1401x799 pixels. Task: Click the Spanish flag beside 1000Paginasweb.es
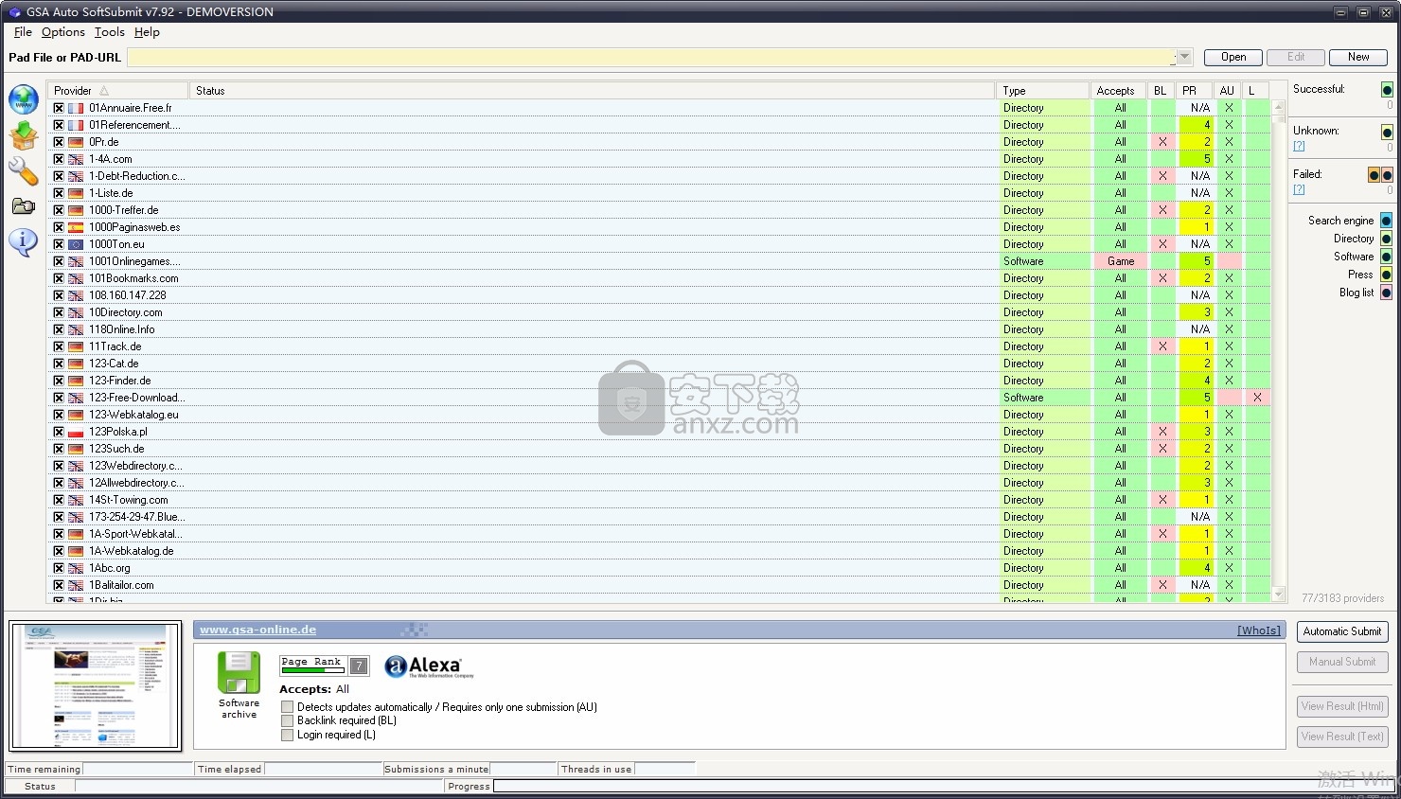[76, 227]
